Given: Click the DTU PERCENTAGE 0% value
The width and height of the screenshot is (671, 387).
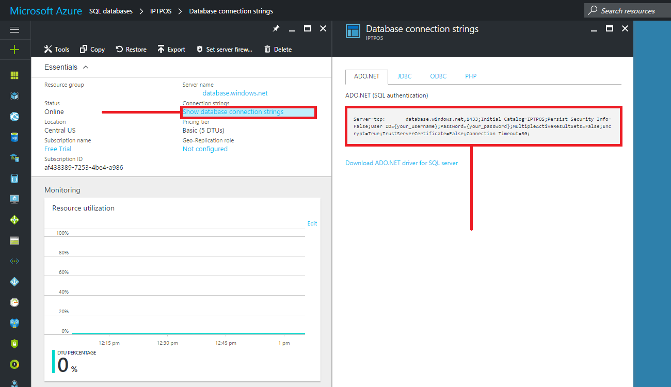Looking at the screenshot, I should tap(68, 365).
